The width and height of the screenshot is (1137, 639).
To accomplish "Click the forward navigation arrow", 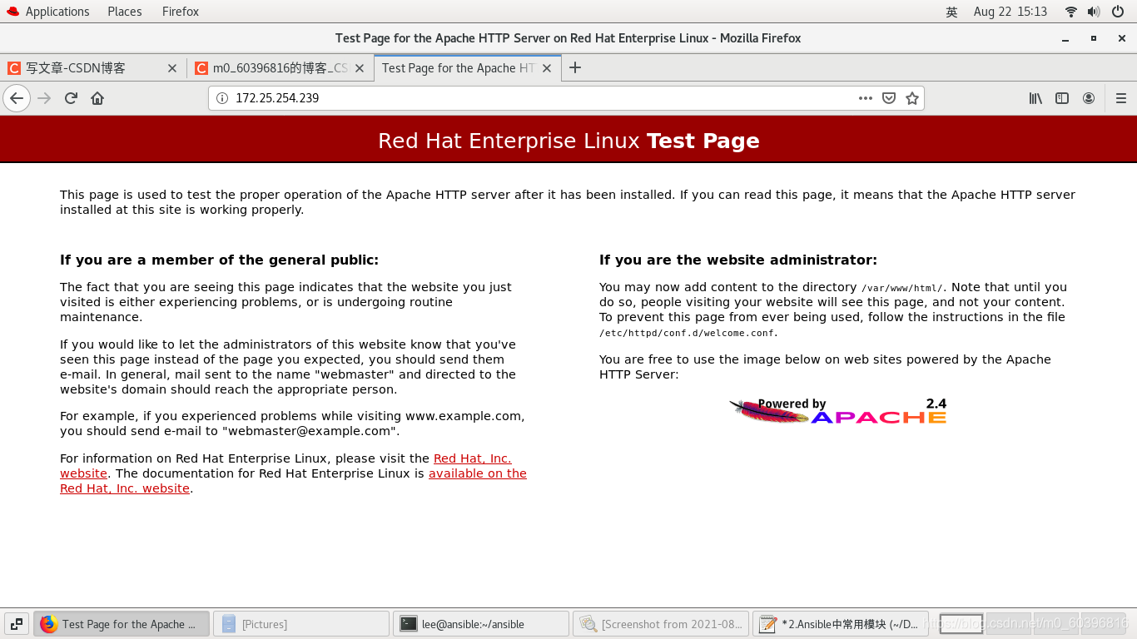I will pos(44,98).
